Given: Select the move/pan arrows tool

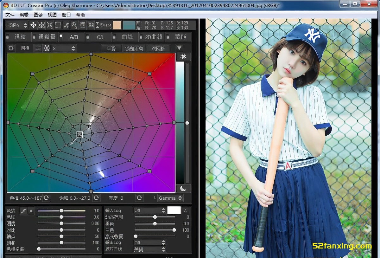Looking at the screenshot, I should click(33, 25).
